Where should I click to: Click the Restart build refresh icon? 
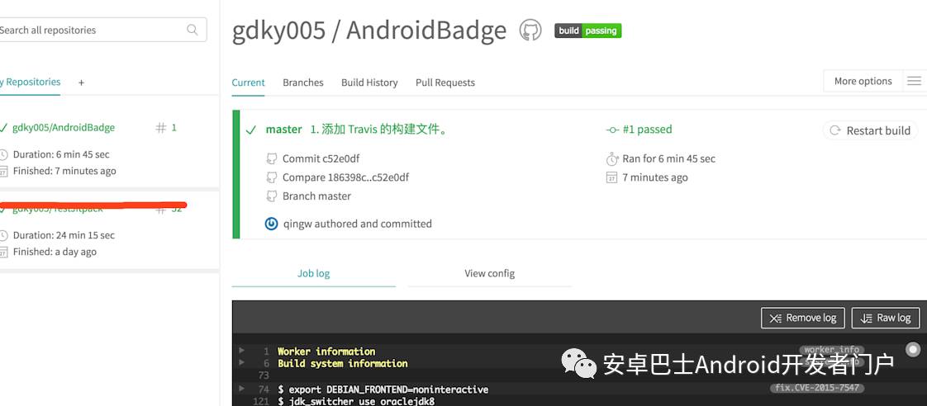coord(834,130)
